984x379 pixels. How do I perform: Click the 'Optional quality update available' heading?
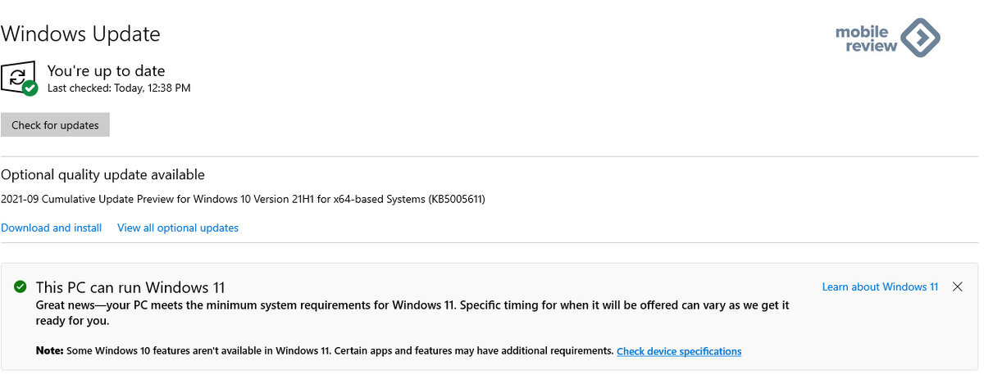[103, 174]
